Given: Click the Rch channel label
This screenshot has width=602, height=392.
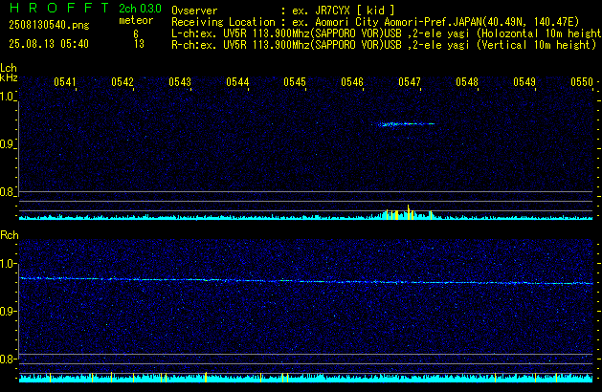Looking at the screenshot, I should point(10,235).
